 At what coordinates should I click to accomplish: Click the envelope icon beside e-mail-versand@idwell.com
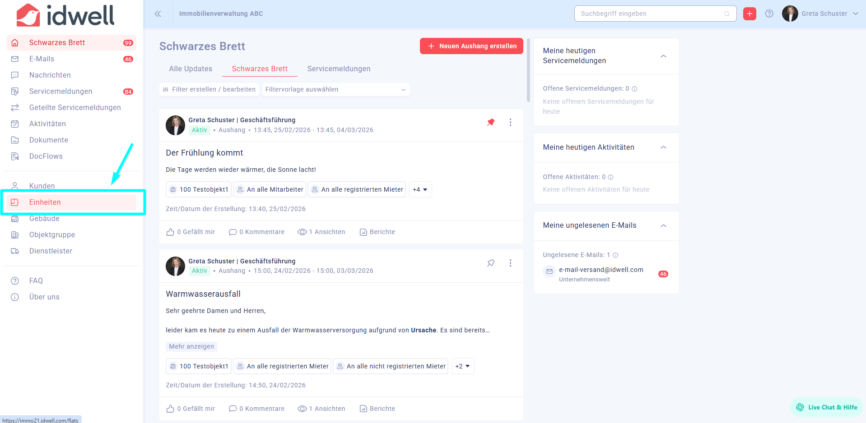coord(549,271)
